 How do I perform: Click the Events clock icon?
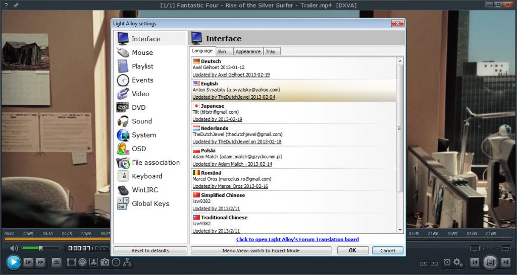123,80
